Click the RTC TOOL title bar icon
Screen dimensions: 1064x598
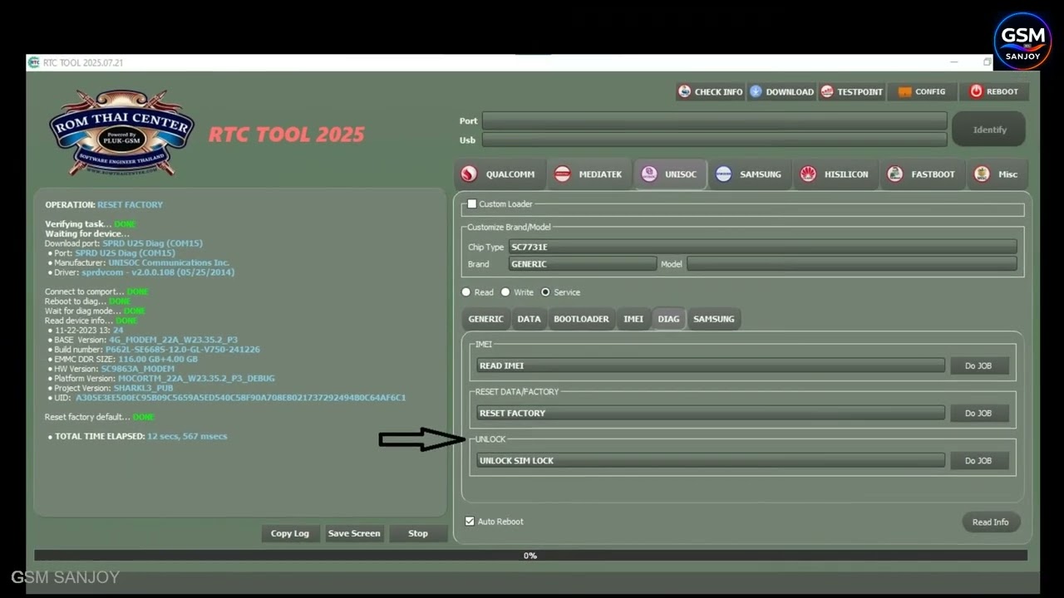click(34, 62)
